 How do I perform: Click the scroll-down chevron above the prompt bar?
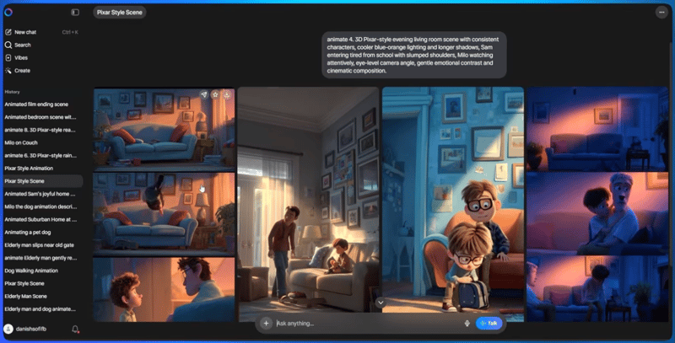(x=381, y=302)
